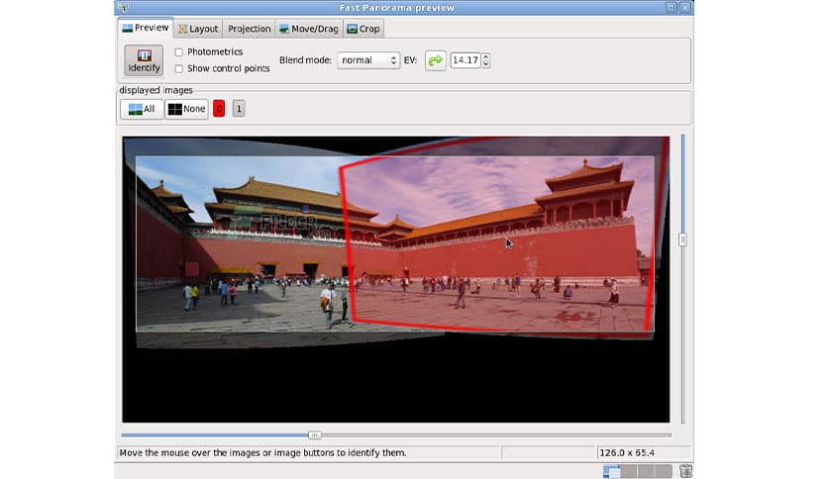Click into the EV value field 14.17

tap(466, 60)
